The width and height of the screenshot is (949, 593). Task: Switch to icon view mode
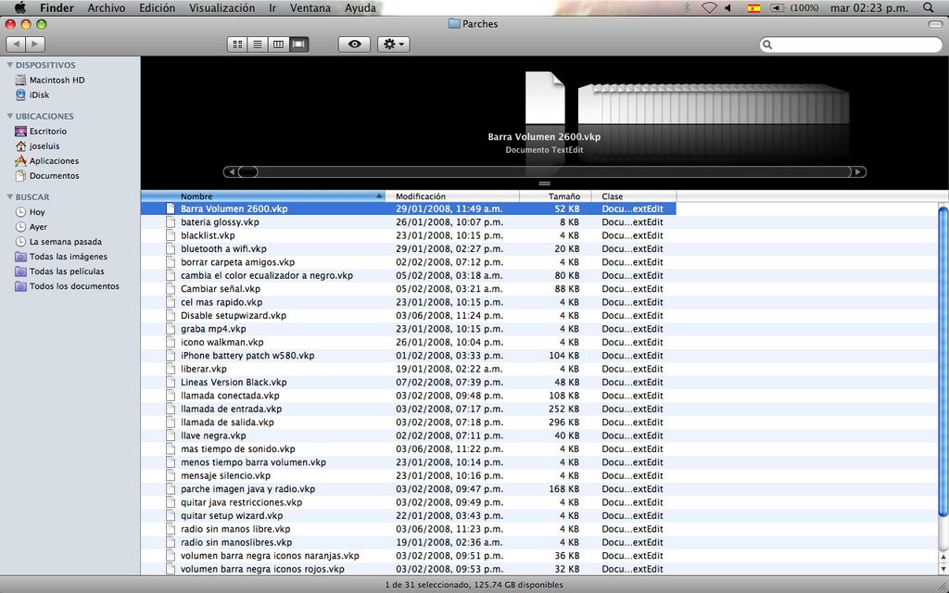pos(237,44)
